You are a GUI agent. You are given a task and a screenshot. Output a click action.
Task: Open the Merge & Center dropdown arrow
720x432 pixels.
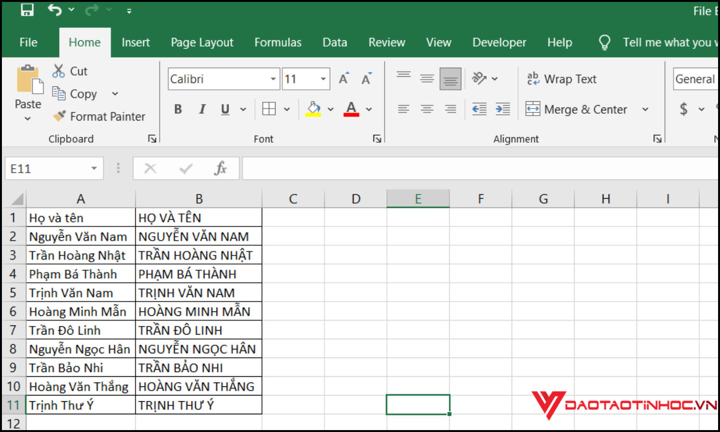pos(645,109)
